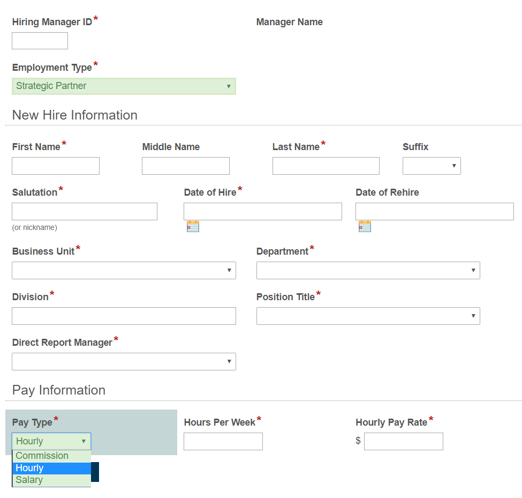Viewport: 522px width, 498px height.
Task: Focus the First Name text box
Action: click(56, 166)
